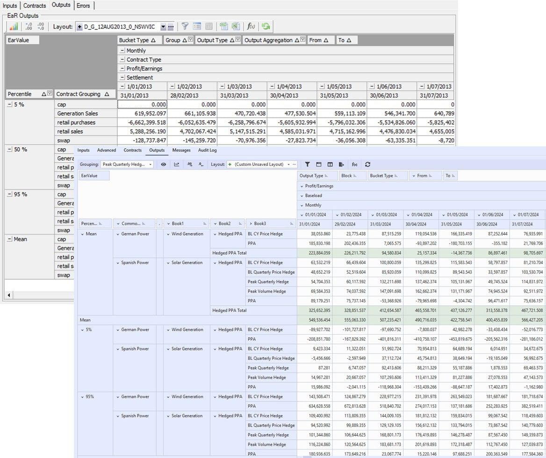
Task: Open the Audit Log tab
Action: tap(207, 150)
